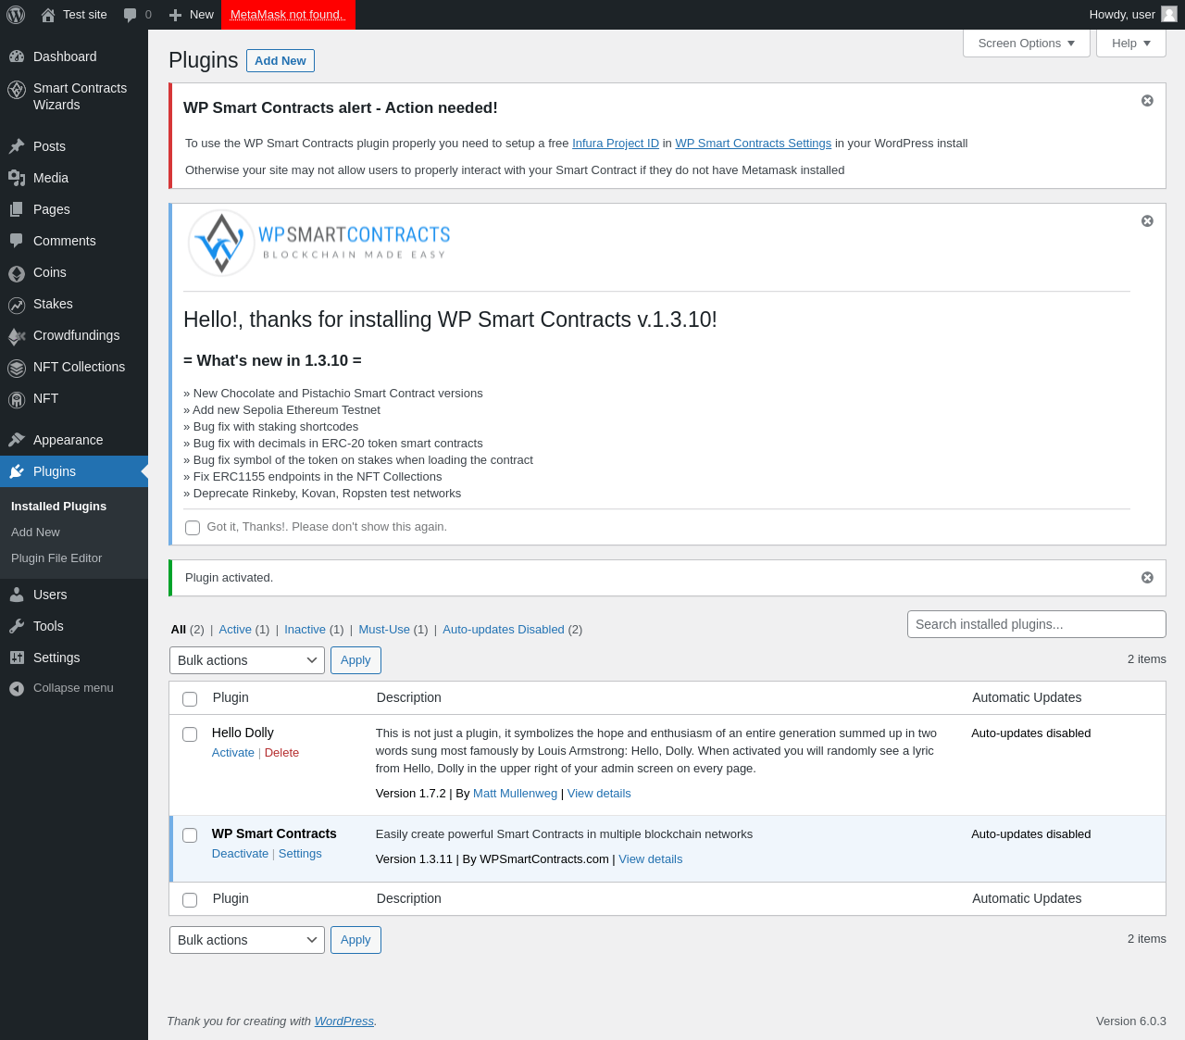Open the WordPress link in footer
Viewport: 1185px width, 1040px height.
point(344,1021)
